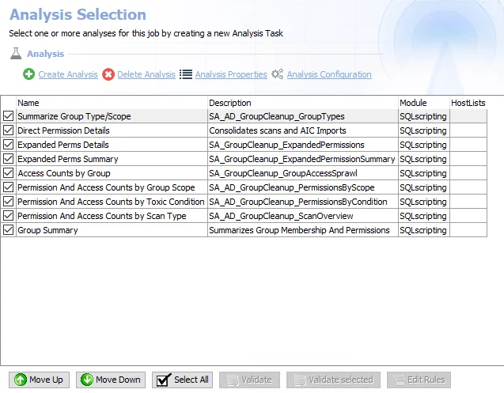Image resolution: width=504 pixels, height=393 pixels.
Task: Select the Group Summary row name
Action: point(47,230)
